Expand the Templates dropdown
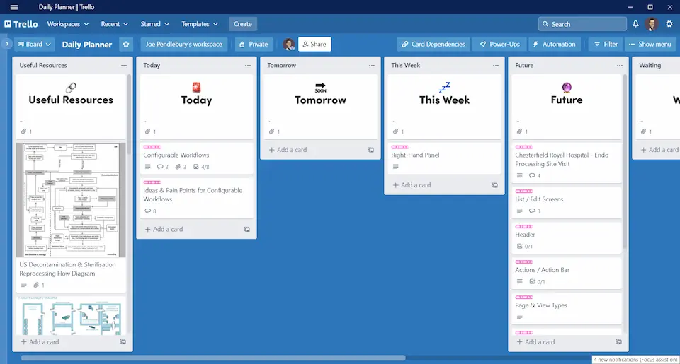 200,24
